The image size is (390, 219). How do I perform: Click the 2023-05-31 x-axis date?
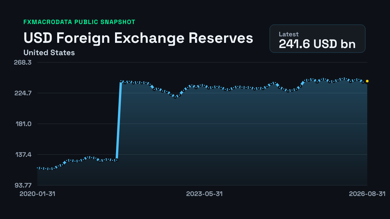204,194
